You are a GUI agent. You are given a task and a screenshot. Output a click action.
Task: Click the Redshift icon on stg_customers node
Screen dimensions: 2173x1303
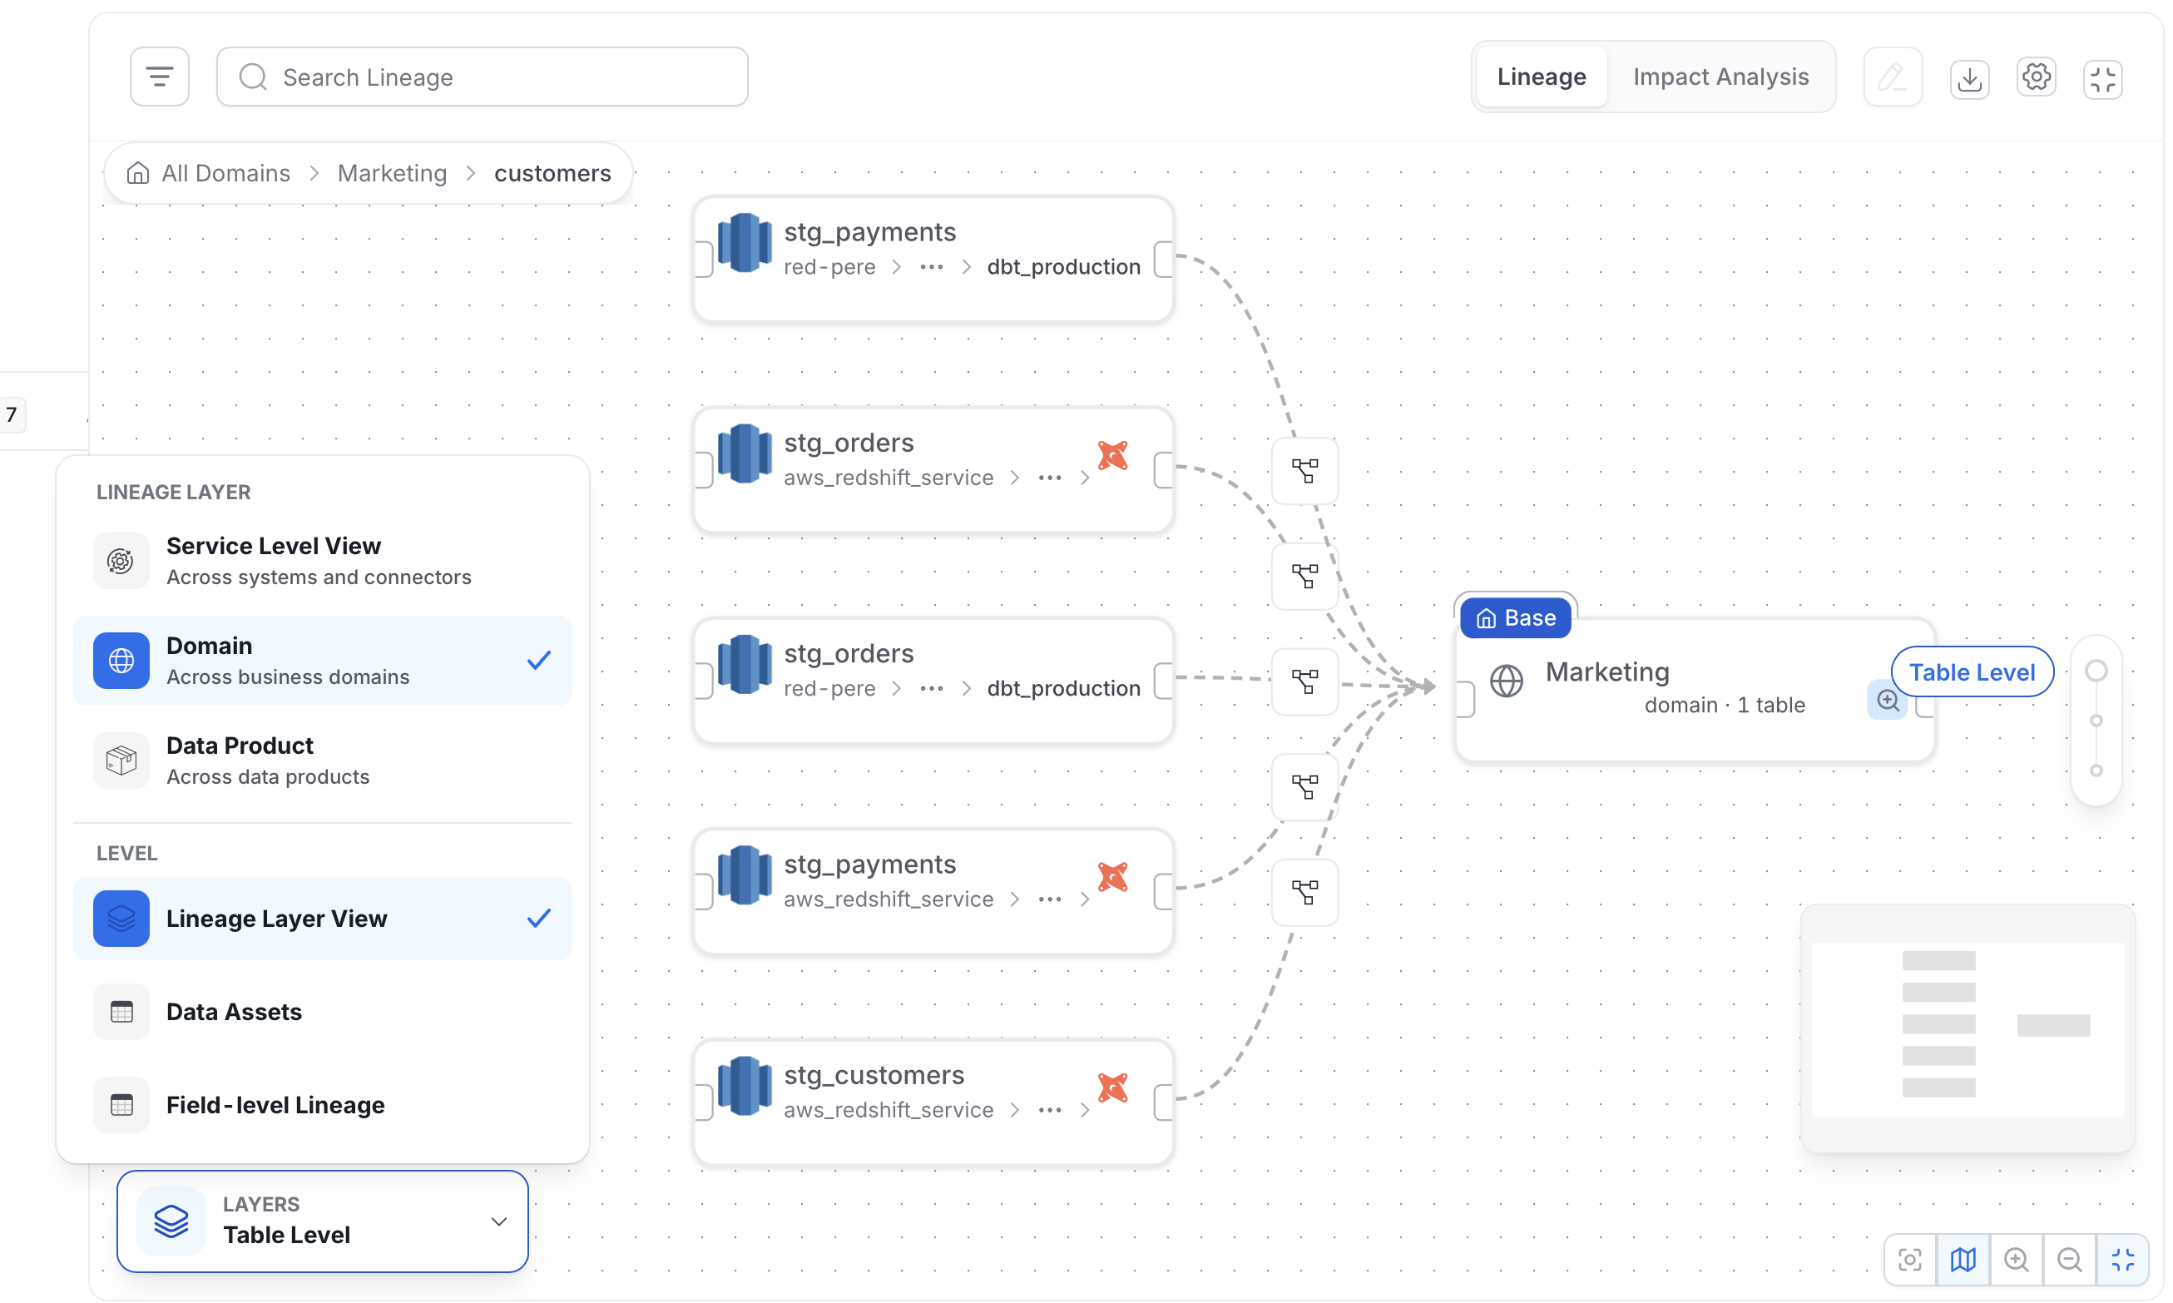click(x=745, y=1085)
